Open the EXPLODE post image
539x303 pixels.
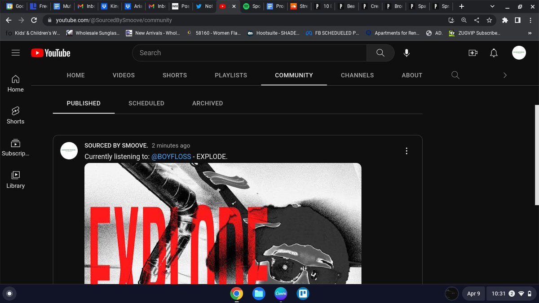pos(223,223)
